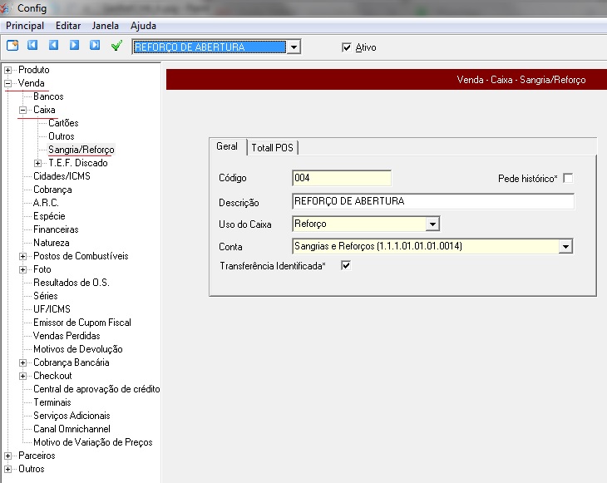The width and height of the screenshot is (607, 483).
Task: Select Emissor de Cupom Fiscal item
Action: pos(82,323)
